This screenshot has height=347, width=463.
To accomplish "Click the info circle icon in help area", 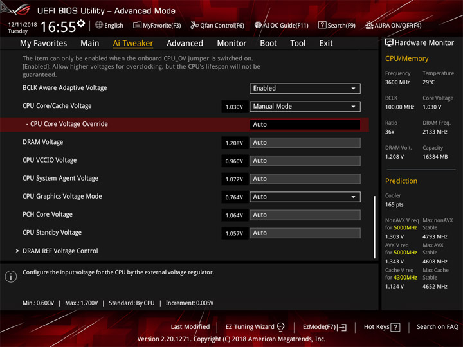I will tap(11, 276).
